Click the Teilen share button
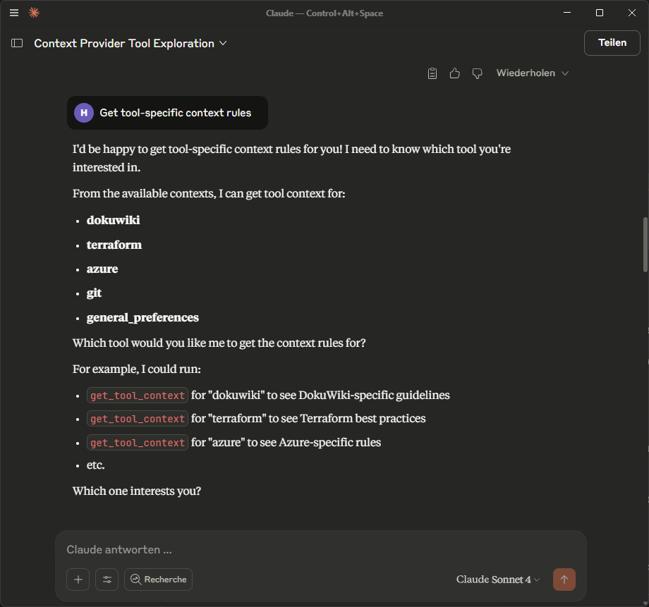This screenshot has height=607, width=649. click(x=612, y=42)
